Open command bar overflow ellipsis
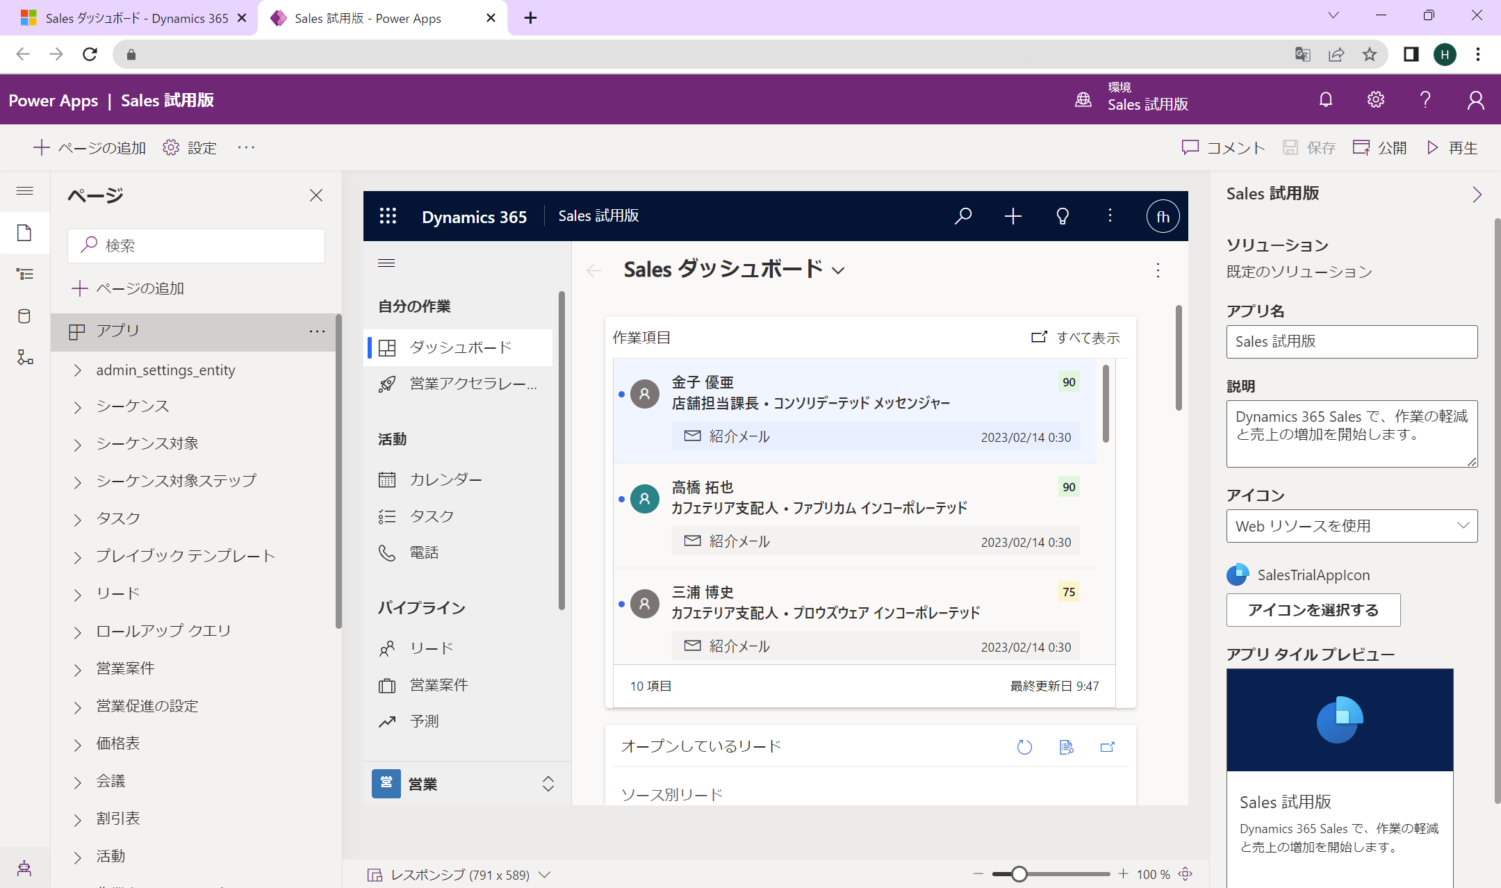Viewport: 1501px width, 888px height. (x=246, y=147)
